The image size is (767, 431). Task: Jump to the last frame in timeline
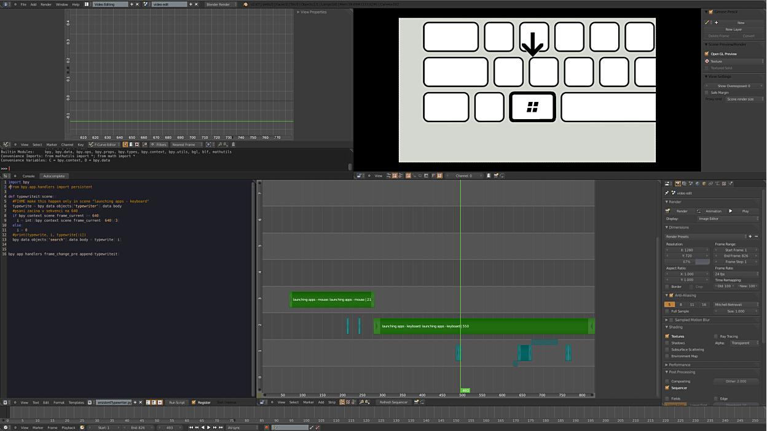click(221, 427)
